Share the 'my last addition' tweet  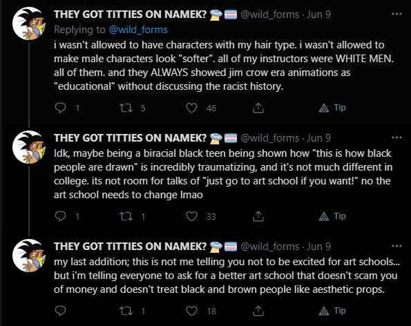258,311
